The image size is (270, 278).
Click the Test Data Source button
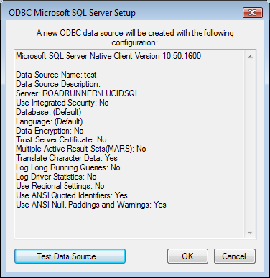coord(70,256)
